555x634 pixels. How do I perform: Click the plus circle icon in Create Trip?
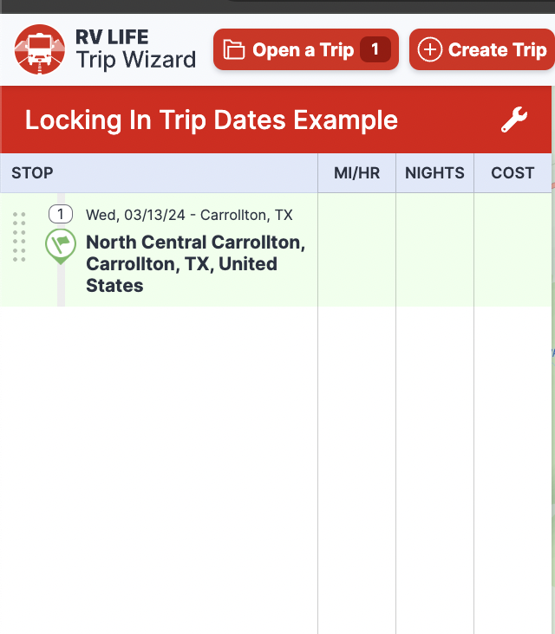430,49
